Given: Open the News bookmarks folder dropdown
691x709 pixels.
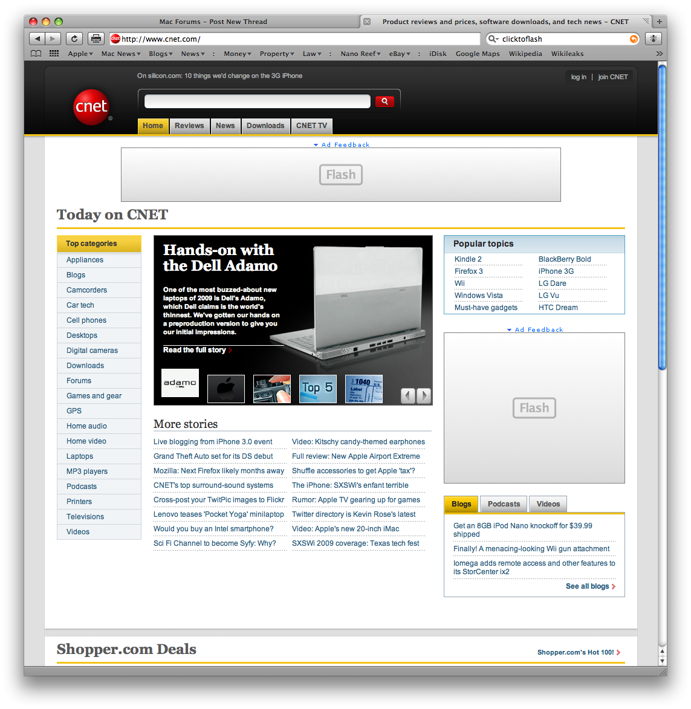Looking at the screenshot, I should coord(193,54).
